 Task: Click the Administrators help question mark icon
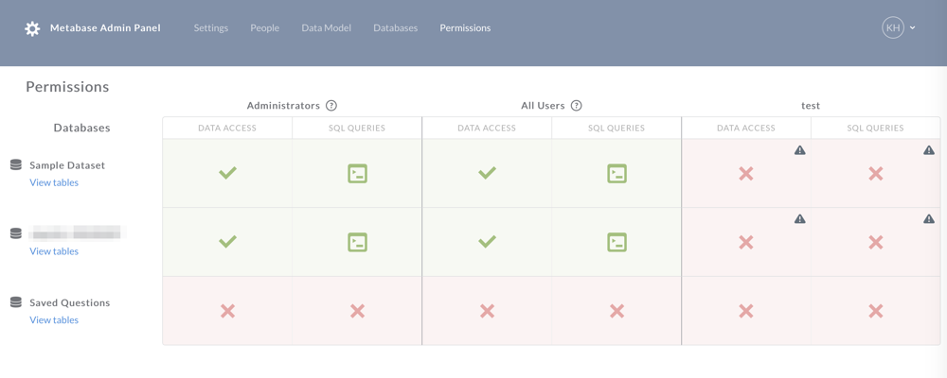point(331,106)
